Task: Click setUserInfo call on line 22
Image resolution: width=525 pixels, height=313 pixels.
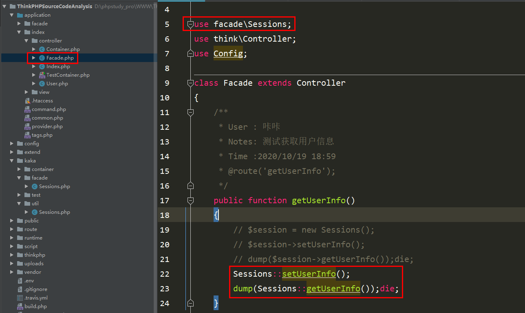Action: (x=309, y=274)
